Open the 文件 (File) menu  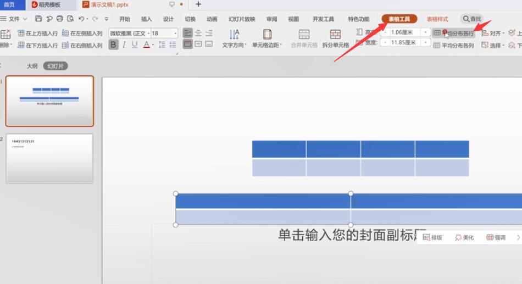pyautogui.click(x=14, y=19)
